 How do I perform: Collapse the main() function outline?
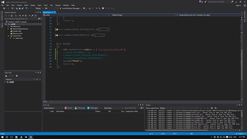[x=57, y=44]
